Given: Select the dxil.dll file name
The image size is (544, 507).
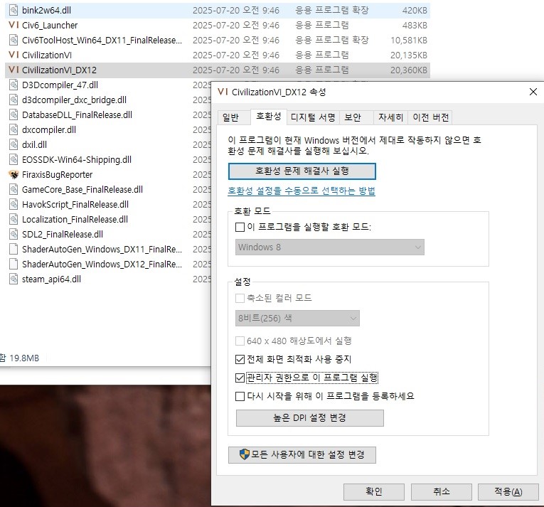Looking at the screenshot, I should point(34,145).
